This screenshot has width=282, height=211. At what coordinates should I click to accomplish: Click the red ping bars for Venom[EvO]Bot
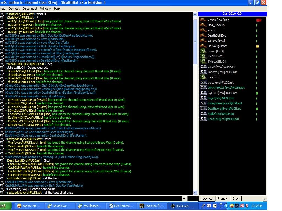tap(258, 20)
